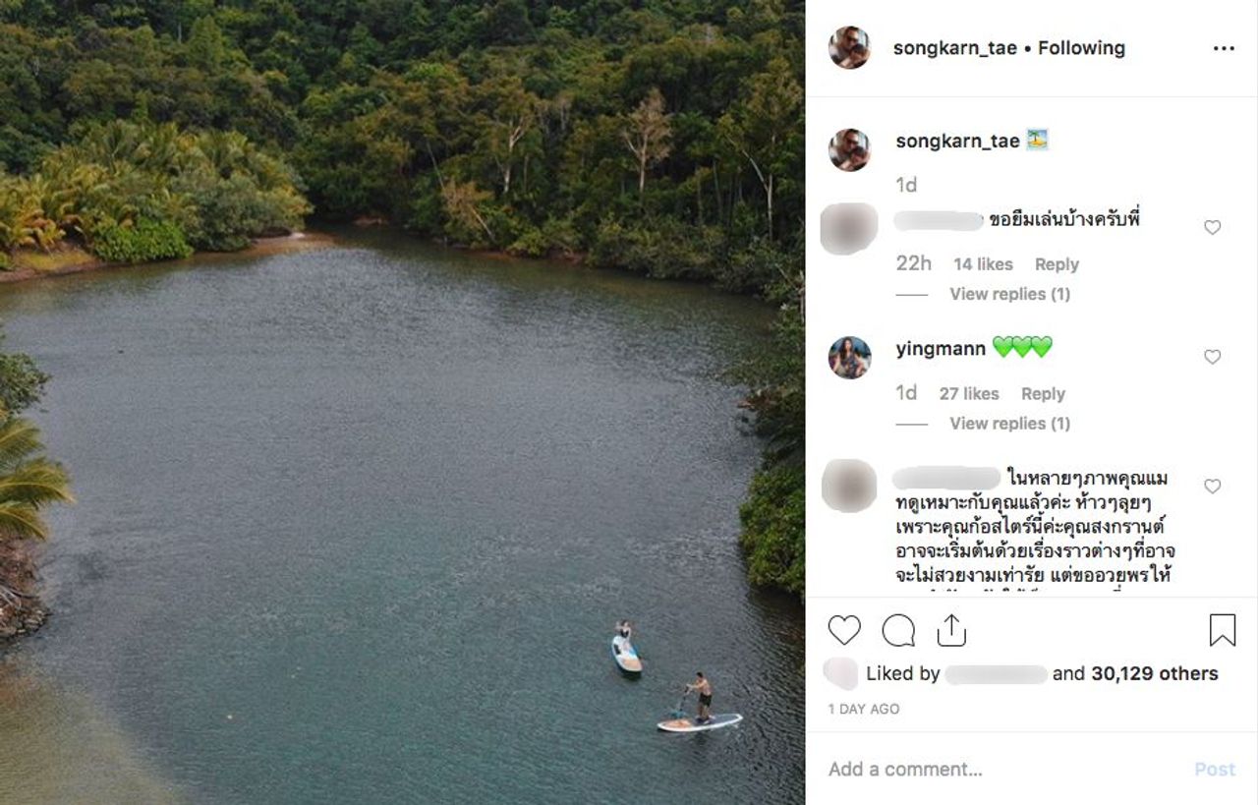Screen dimensions: 1258x805
Task: Open the three-dots more options menu
Action: coord(1224,48)
